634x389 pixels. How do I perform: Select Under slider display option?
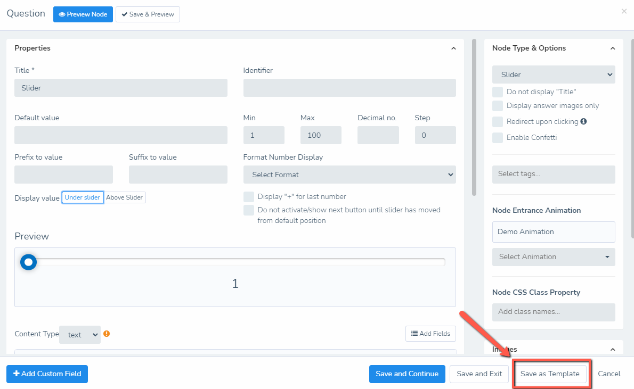pyautogui.click(x=83, y=197)
